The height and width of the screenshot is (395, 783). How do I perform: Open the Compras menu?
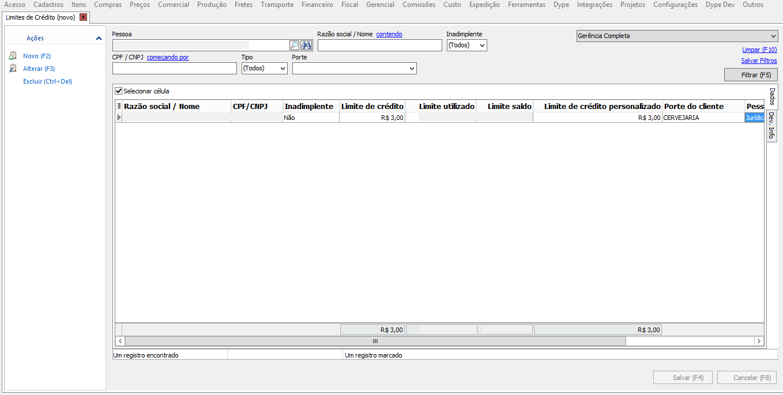[x=108, y=5]
